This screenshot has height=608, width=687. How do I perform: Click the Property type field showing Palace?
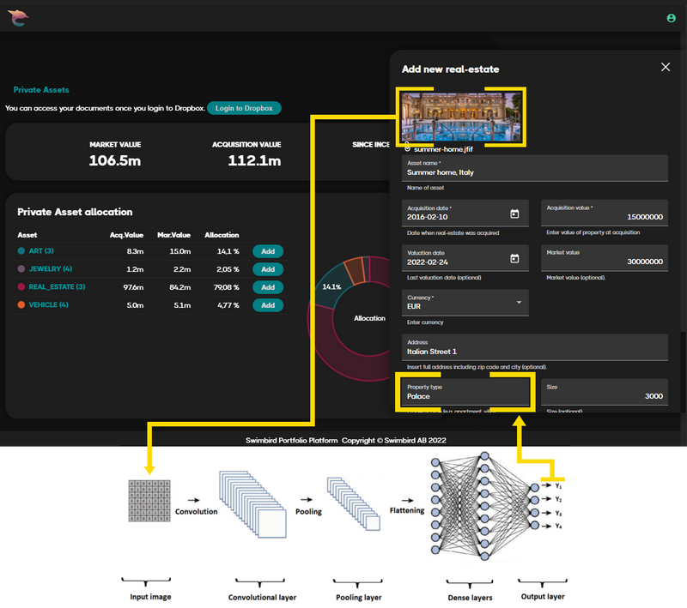[x=465, y=394]
